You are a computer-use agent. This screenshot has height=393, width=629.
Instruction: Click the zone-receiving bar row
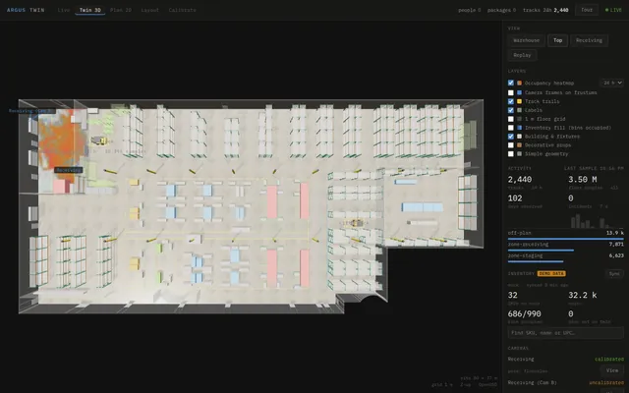click(566, 247)
